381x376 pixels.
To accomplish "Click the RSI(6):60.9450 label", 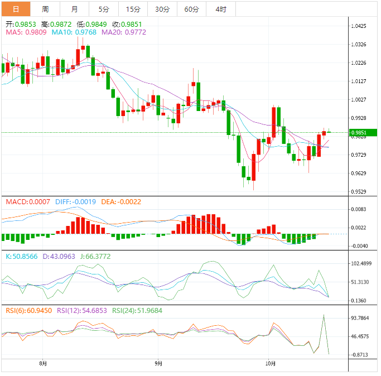I will [28, 311].
